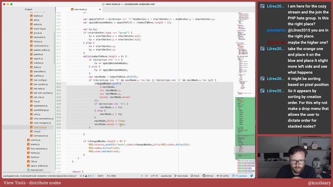Click the sidebar.js file icon
The width and height of the screenshot is (333, 187).
click(x=31, y=63)
